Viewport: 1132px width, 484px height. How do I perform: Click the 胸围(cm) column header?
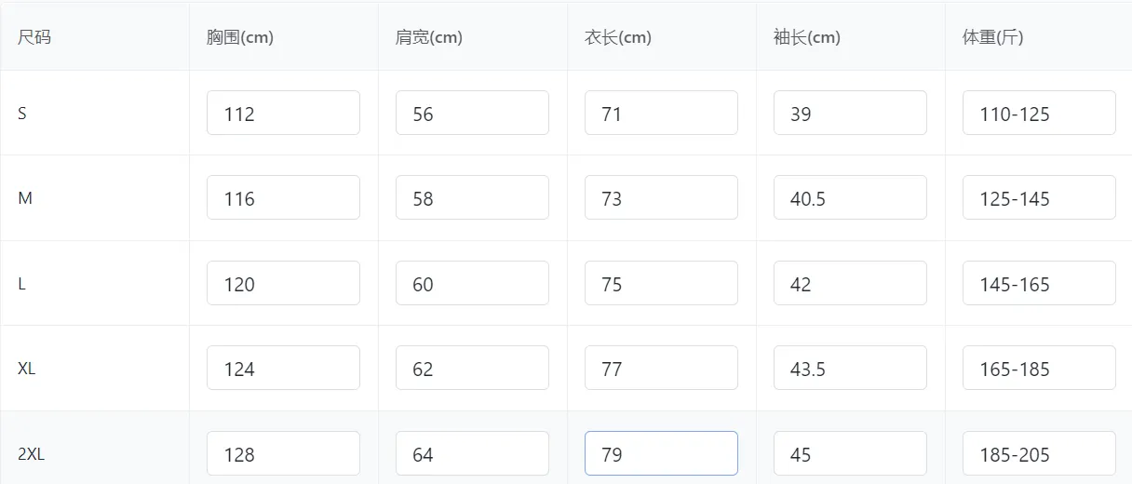pos(240,37)
